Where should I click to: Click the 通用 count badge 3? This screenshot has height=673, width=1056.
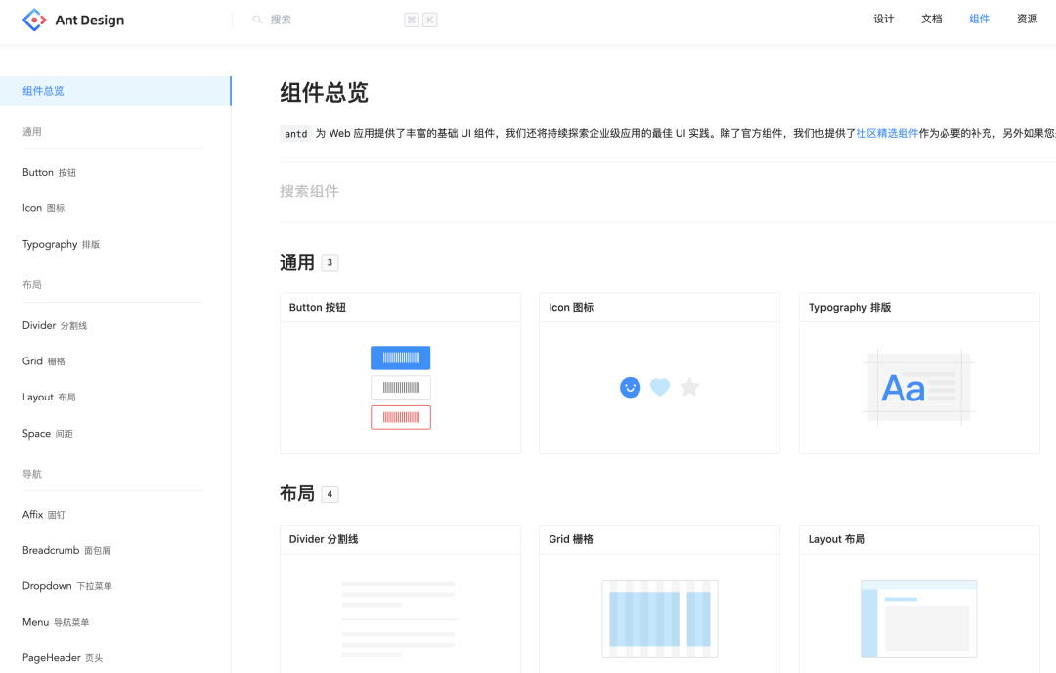click(330, 263)
